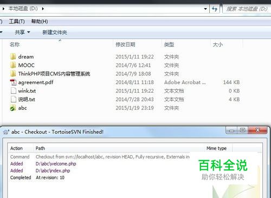Click the 新建文件夹 button
This screenshot has width=271, height=198.
tap(55, 33)
